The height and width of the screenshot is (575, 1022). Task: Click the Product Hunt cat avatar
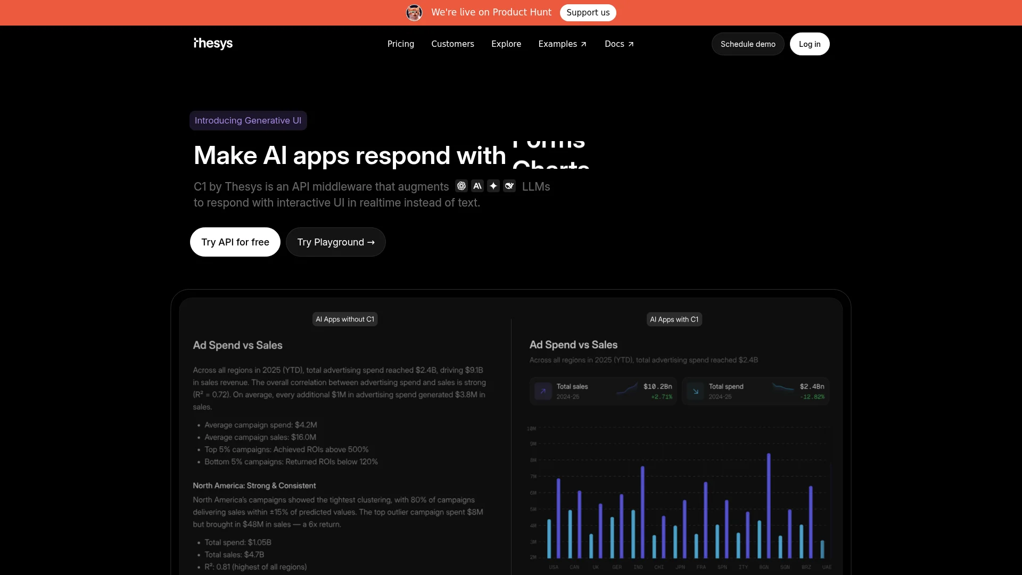414,12
